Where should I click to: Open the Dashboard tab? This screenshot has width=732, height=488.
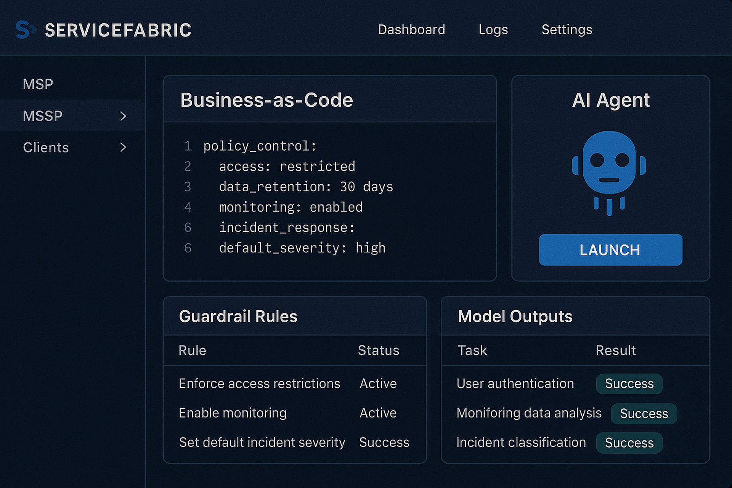411,30
